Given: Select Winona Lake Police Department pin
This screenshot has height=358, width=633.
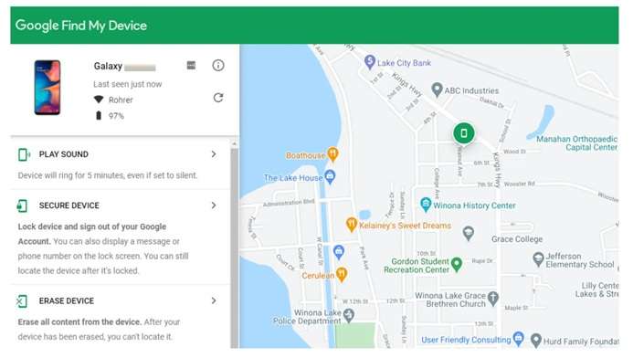Looking at the screenshot, I should [x=349, y=315].
